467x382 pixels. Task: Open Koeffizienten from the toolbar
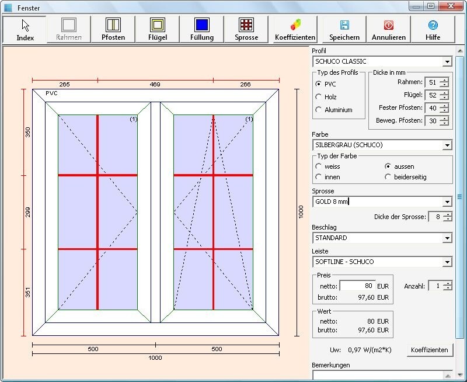coord(295,30)
